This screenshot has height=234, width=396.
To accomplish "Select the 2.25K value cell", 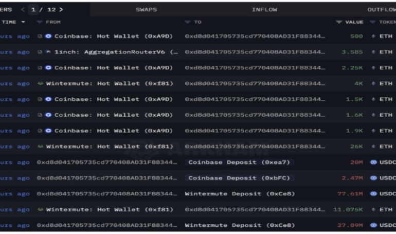I will coord(352,68).
